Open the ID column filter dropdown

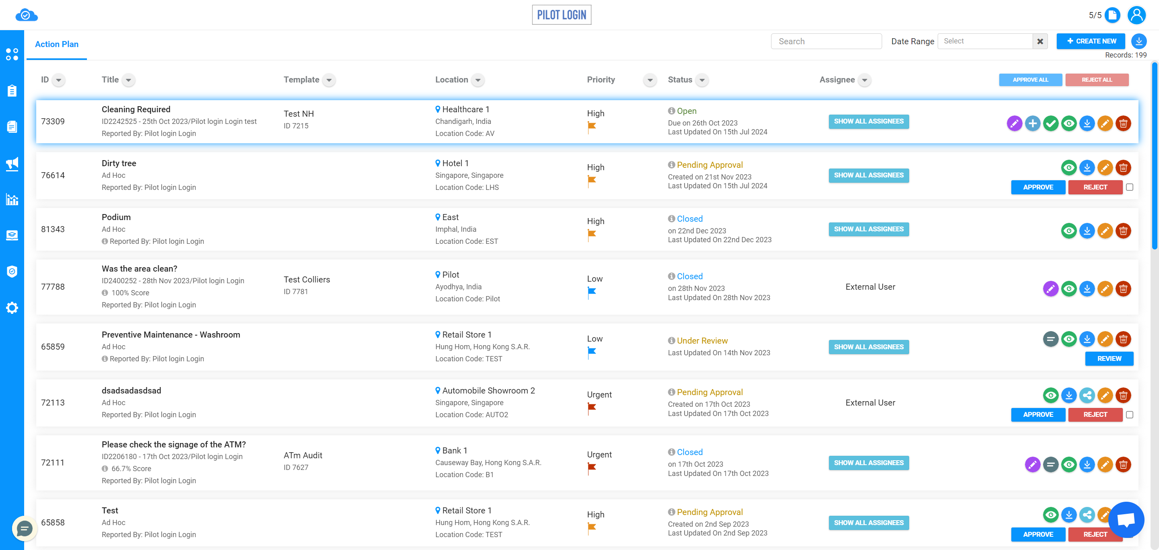[58, 80]
